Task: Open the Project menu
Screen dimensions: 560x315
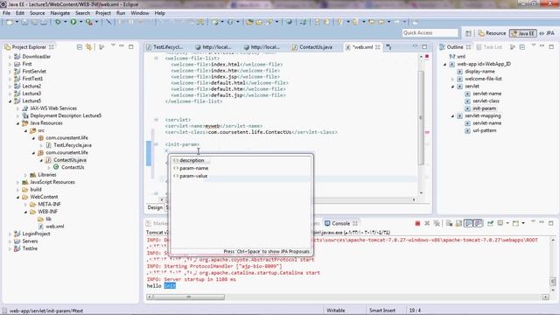Action: point(103,13)
